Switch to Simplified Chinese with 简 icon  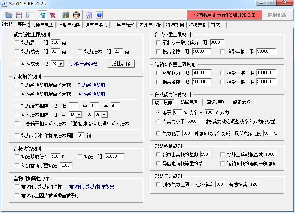pos(43,15)
